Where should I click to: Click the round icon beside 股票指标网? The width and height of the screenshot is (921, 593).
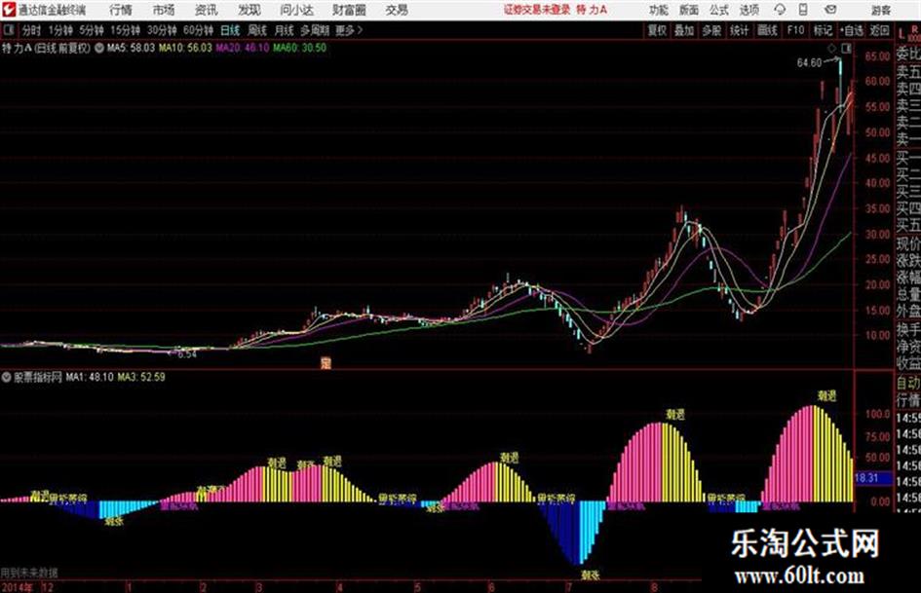6,377
